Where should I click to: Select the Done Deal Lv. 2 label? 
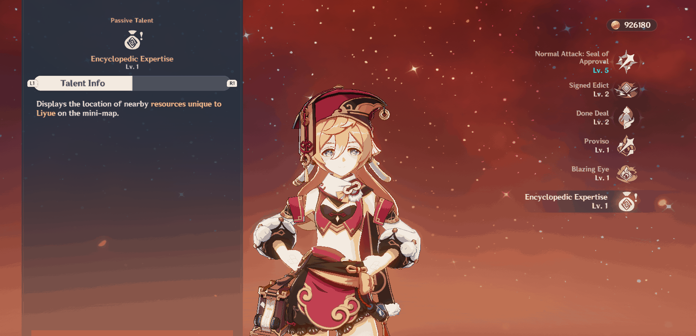tap(592, 118)
